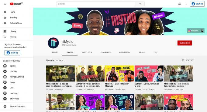The height and width of the screenshot is (112, 207).
Task: Click the News icon in sidebar
Action: [5, 82]
